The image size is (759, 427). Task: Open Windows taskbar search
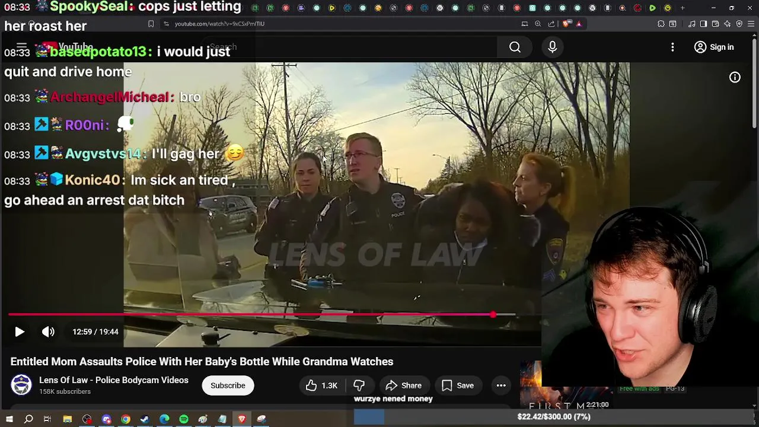click(x=28, y=419)
